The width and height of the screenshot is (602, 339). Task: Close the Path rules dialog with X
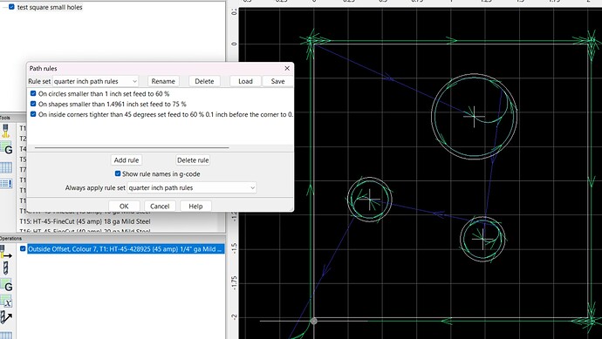coord(287,68)
